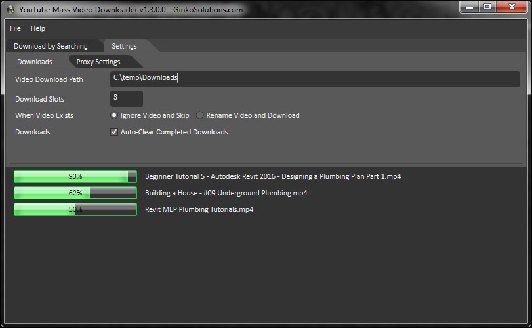This screenshot has width=532, height=328.
Task: Open the Proxy Settings sub-tab
Action: tap(98, 62)
